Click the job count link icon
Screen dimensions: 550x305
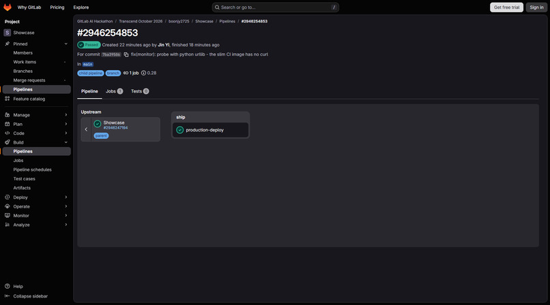point(126,73)
